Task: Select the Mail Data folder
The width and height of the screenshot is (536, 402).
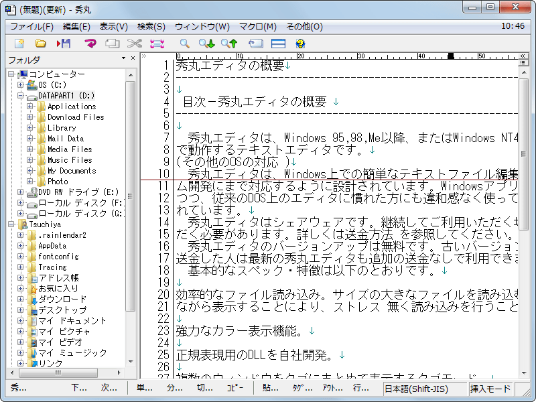Action: tap(66, 139)
